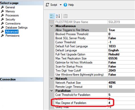Select the Default Full-Text Language property
This screenshot has width=135, height=110.
(x=71, y=46)
